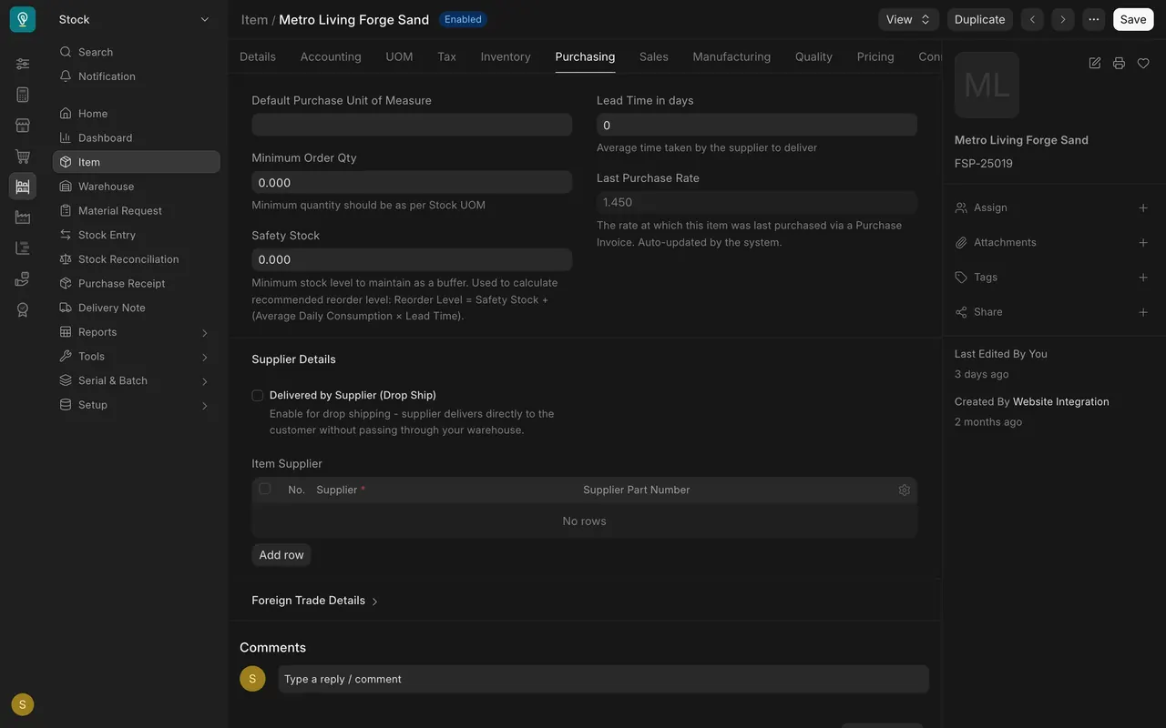Screen dimensions: 1166x728
Task: Click Add row under Item Supplier
Action: (x=281, y=555)
